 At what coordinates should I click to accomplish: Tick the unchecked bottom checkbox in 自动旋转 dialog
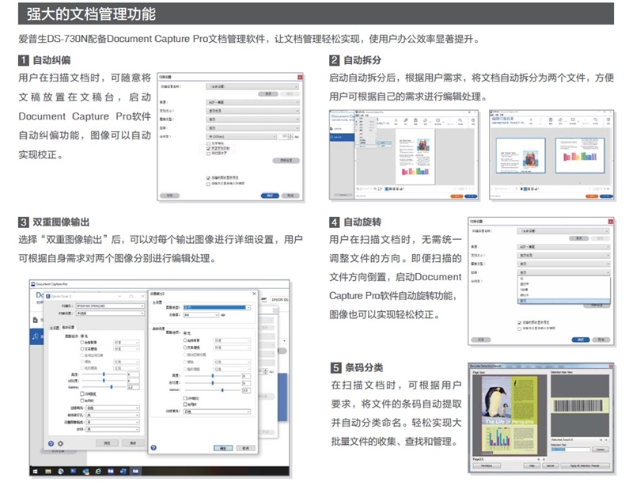point(519,328)
